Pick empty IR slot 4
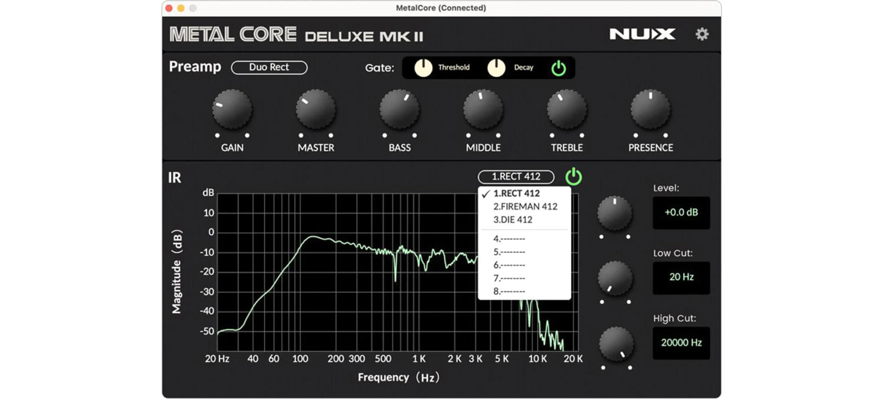This screenshot has width=883, height=399. pyautogui.click(x=509, y=239)
